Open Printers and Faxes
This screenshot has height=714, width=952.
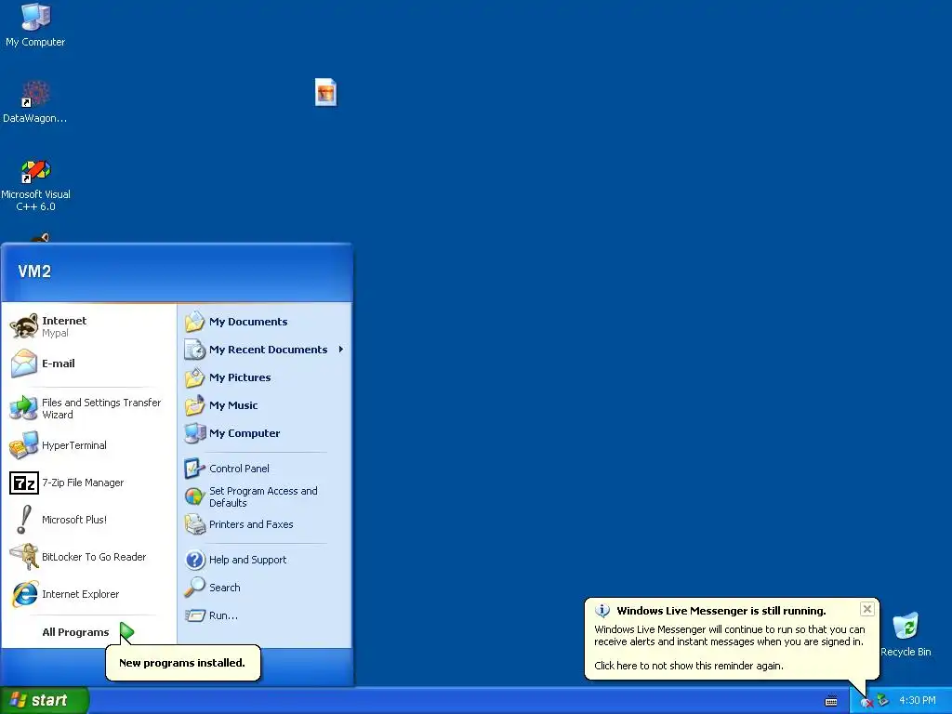click(x=264, y=524)
